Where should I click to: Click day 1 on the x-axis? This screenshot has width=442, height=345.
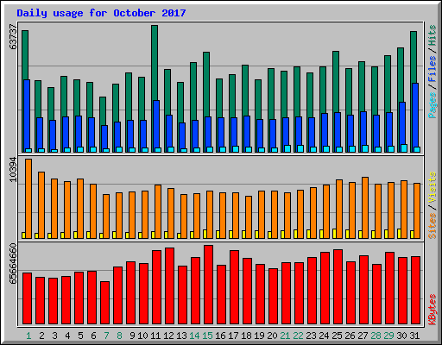(x=28, y=336)
